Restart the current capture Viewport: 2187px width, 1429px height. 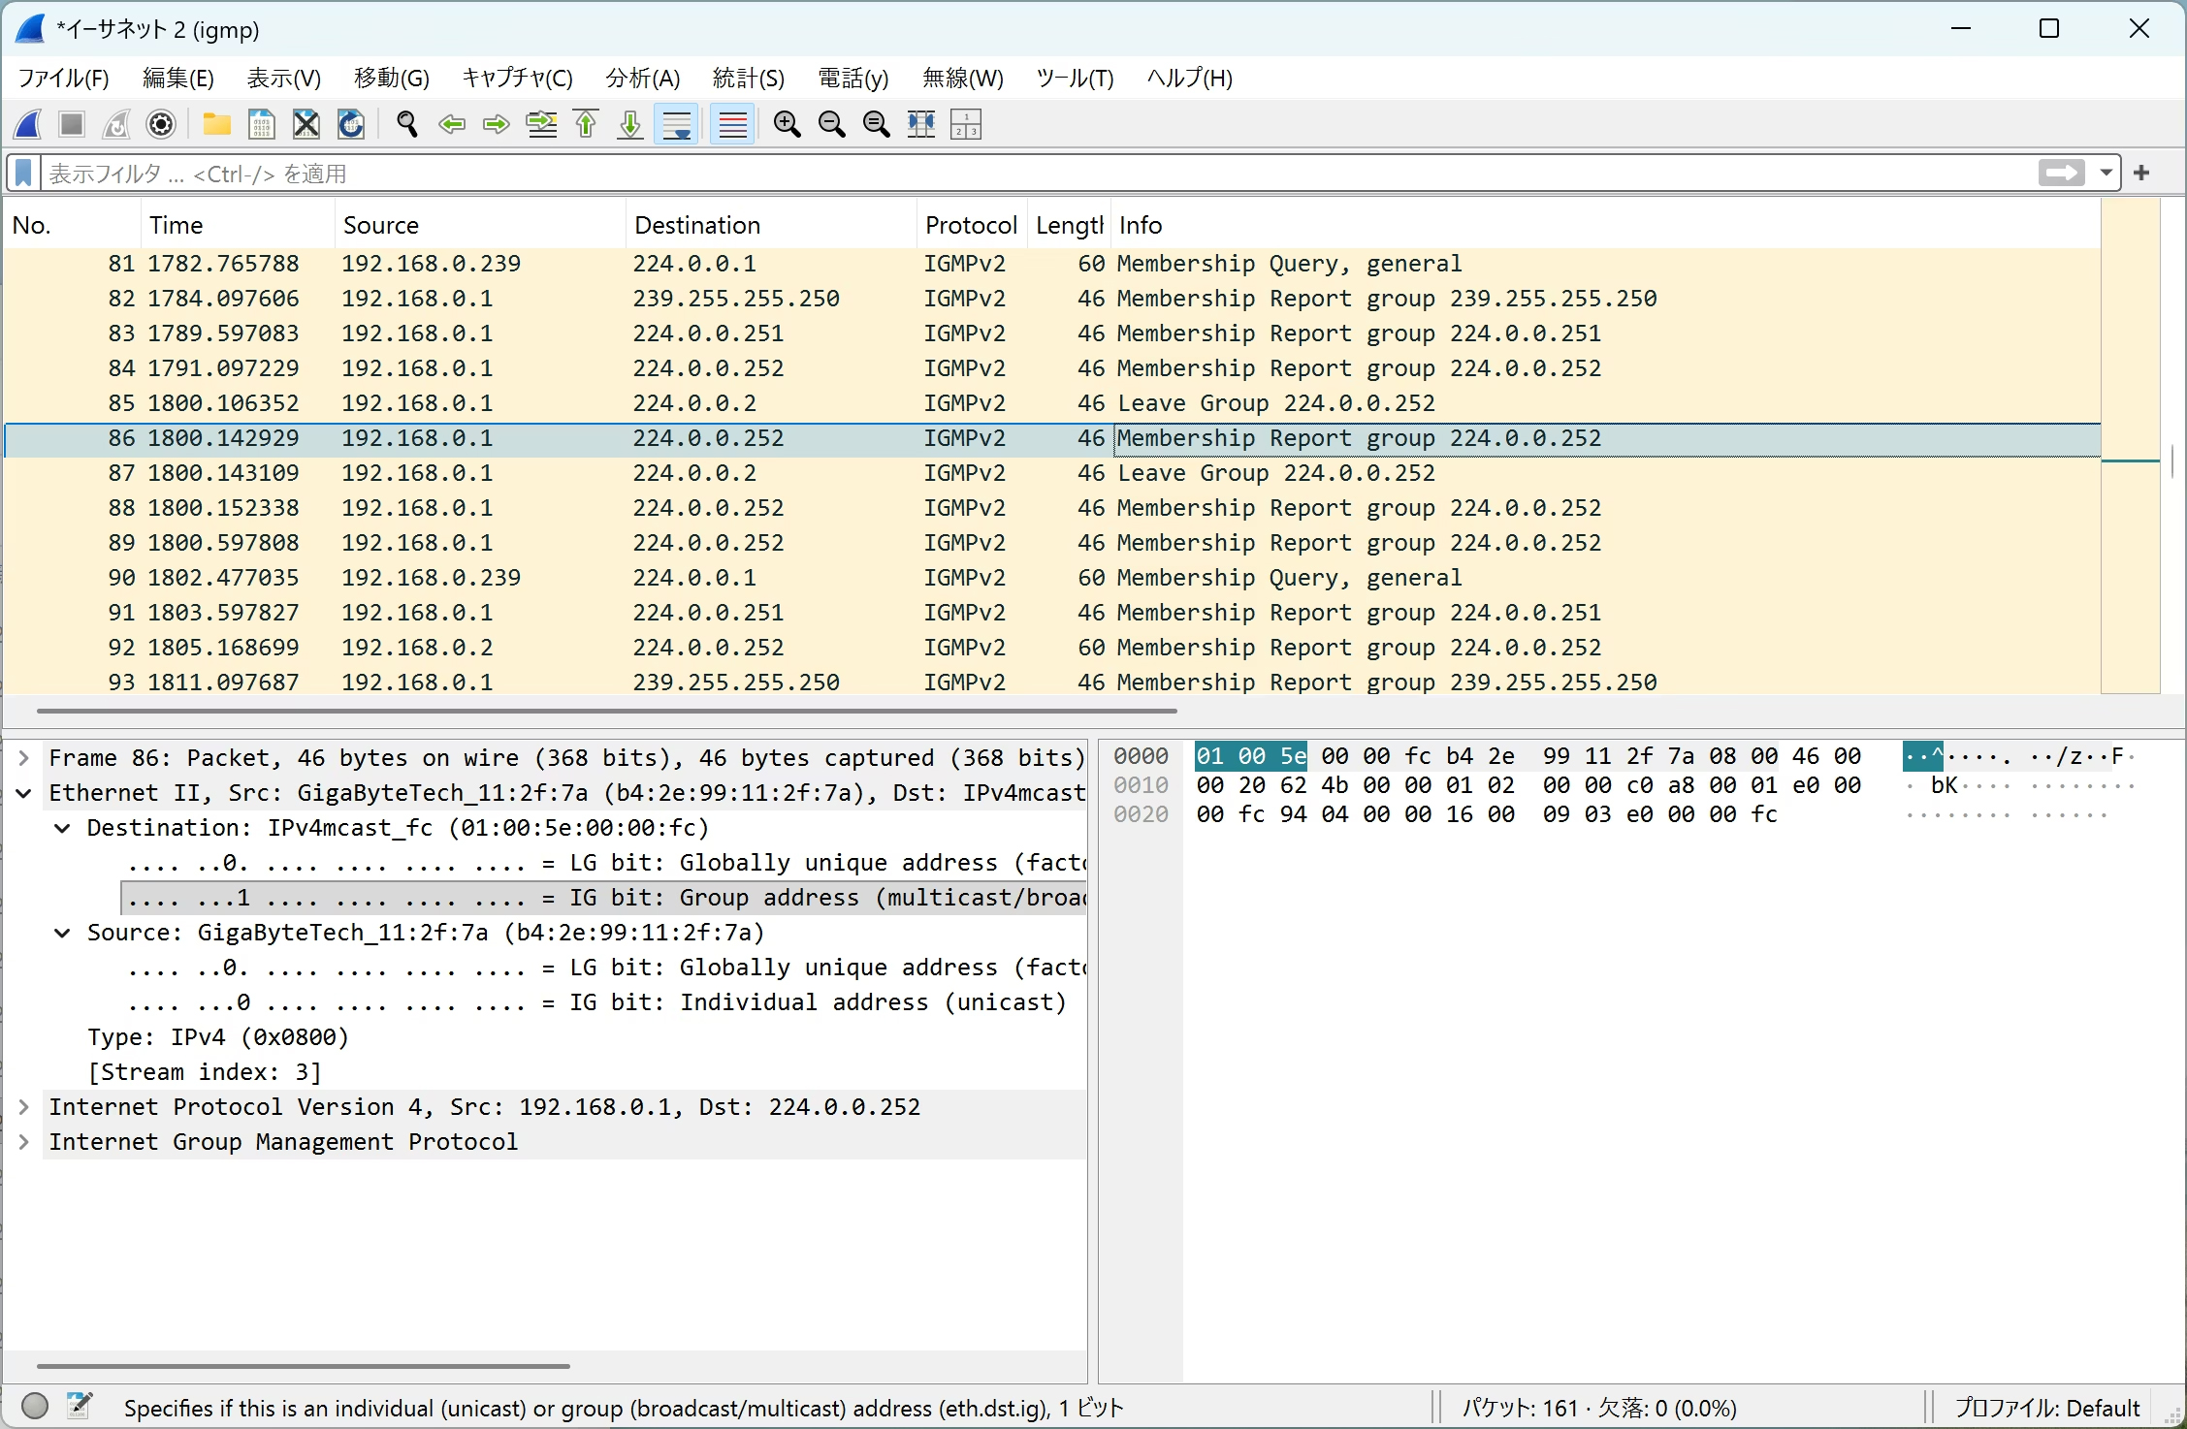click(115, 124)
